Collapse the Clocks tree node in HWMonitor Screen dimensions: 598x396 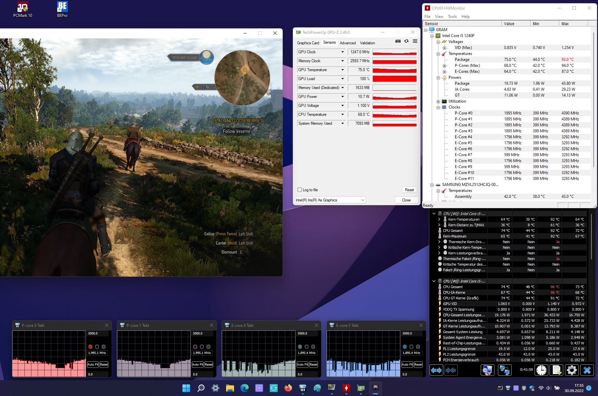[438, 107]
